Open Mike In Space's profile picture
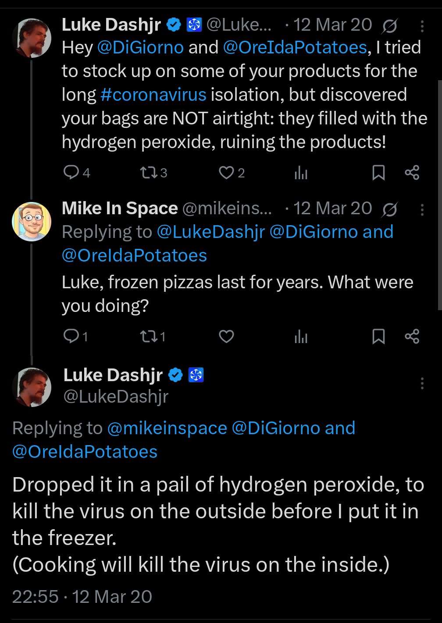 (x=32, y=222)
